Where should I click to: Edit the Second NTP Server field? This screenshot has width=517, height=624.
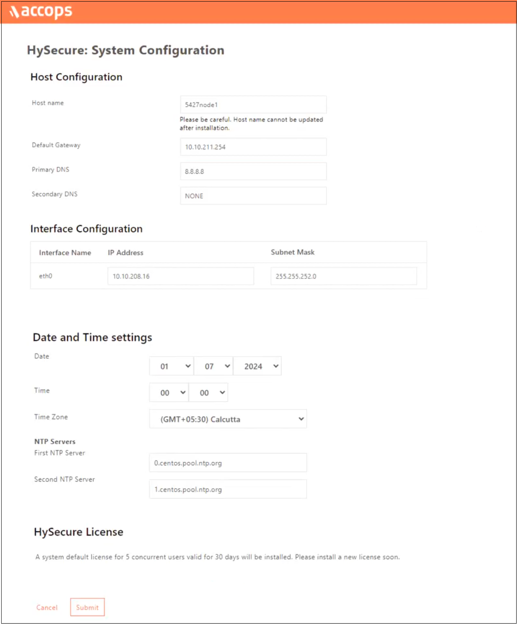228,489
